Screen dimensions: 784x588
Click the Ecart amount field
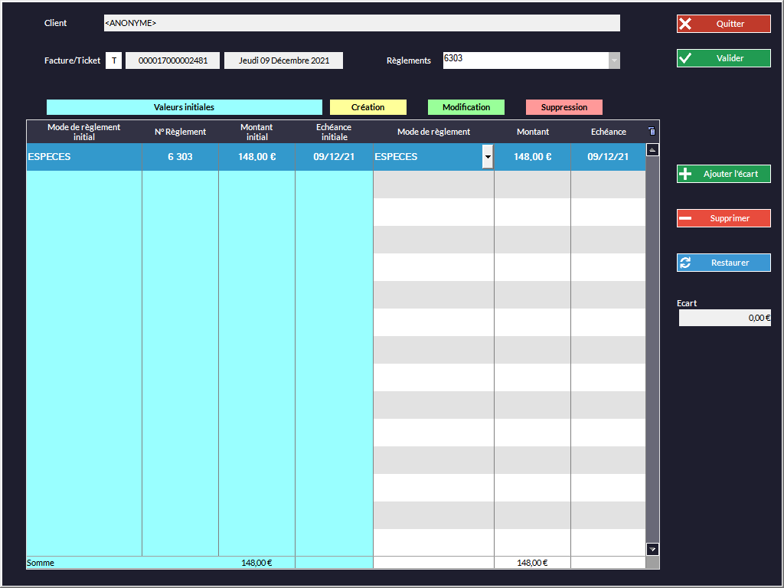coord(724,318)
